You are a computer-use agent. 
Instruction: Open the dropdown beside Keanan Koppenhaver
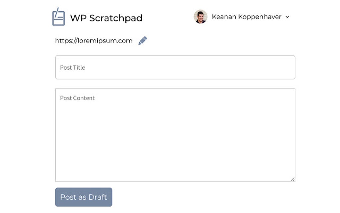[x=288, y=17]
